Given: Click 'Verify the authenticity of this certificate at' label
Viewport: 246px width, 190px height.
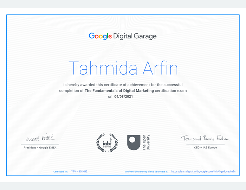Looking at the screenshot, I should (147, 172).
